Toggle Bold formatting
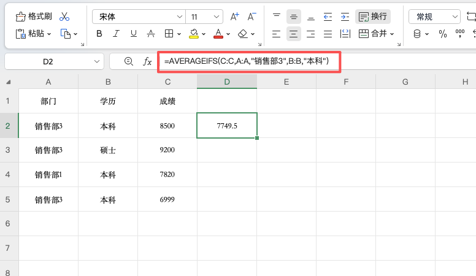476x276 pixels. [99, 34]
